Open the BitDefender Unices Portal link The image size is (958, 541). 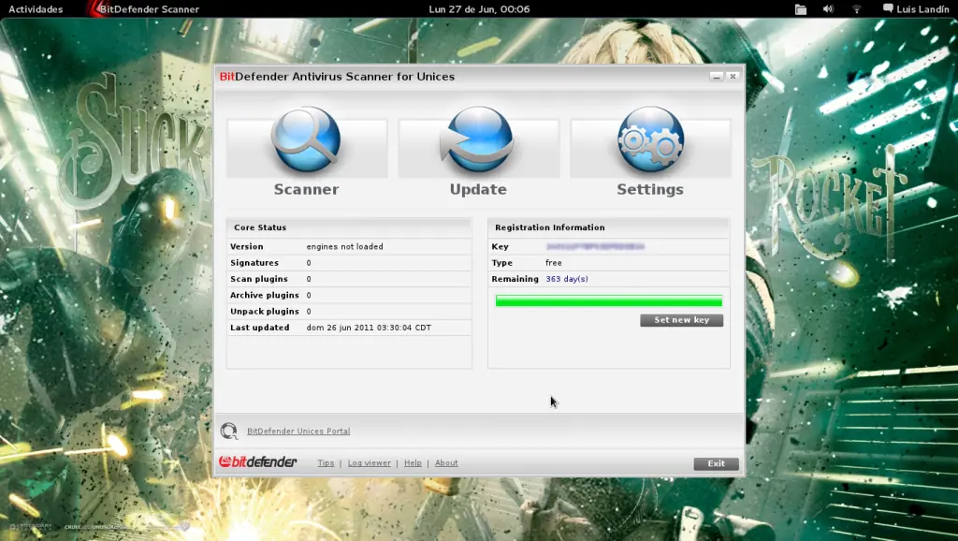(298, 431)
